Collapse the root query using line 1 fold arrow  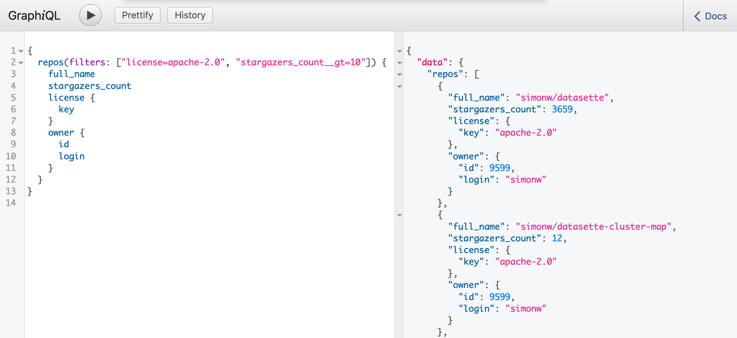tap(21, 51)
